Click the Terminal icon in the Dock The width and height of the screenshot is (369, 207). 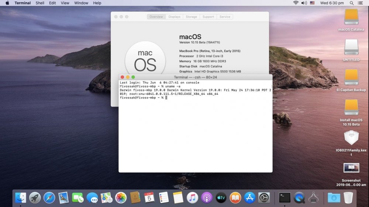[285, 197]
